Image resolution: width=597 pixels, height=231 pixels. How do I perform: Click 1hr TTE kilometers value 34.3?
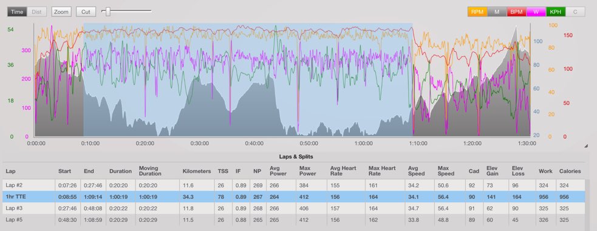coord(188,197)
